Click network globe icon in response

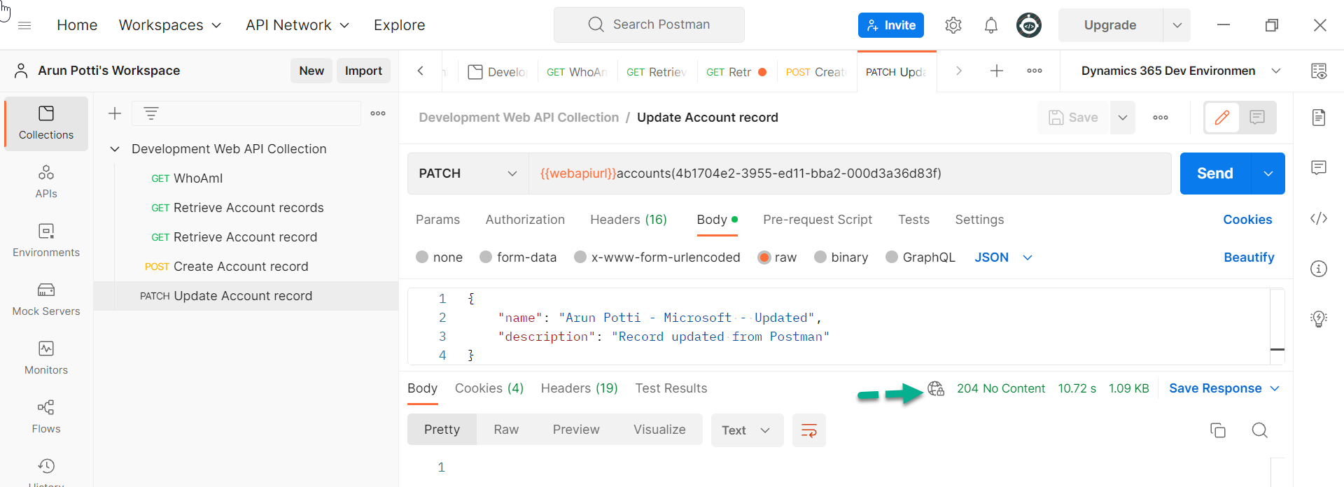[936, 388]
